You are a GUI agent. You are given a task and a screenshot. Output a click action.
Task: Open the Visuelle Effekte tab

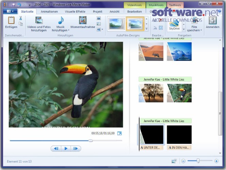[x=75, y=12]
